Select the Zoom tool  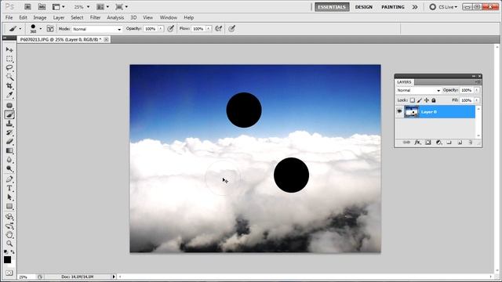[9, 244]
